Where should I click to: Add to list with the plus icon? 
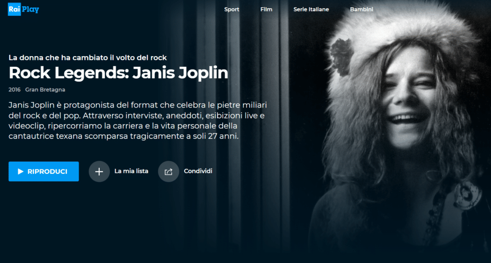99,171
